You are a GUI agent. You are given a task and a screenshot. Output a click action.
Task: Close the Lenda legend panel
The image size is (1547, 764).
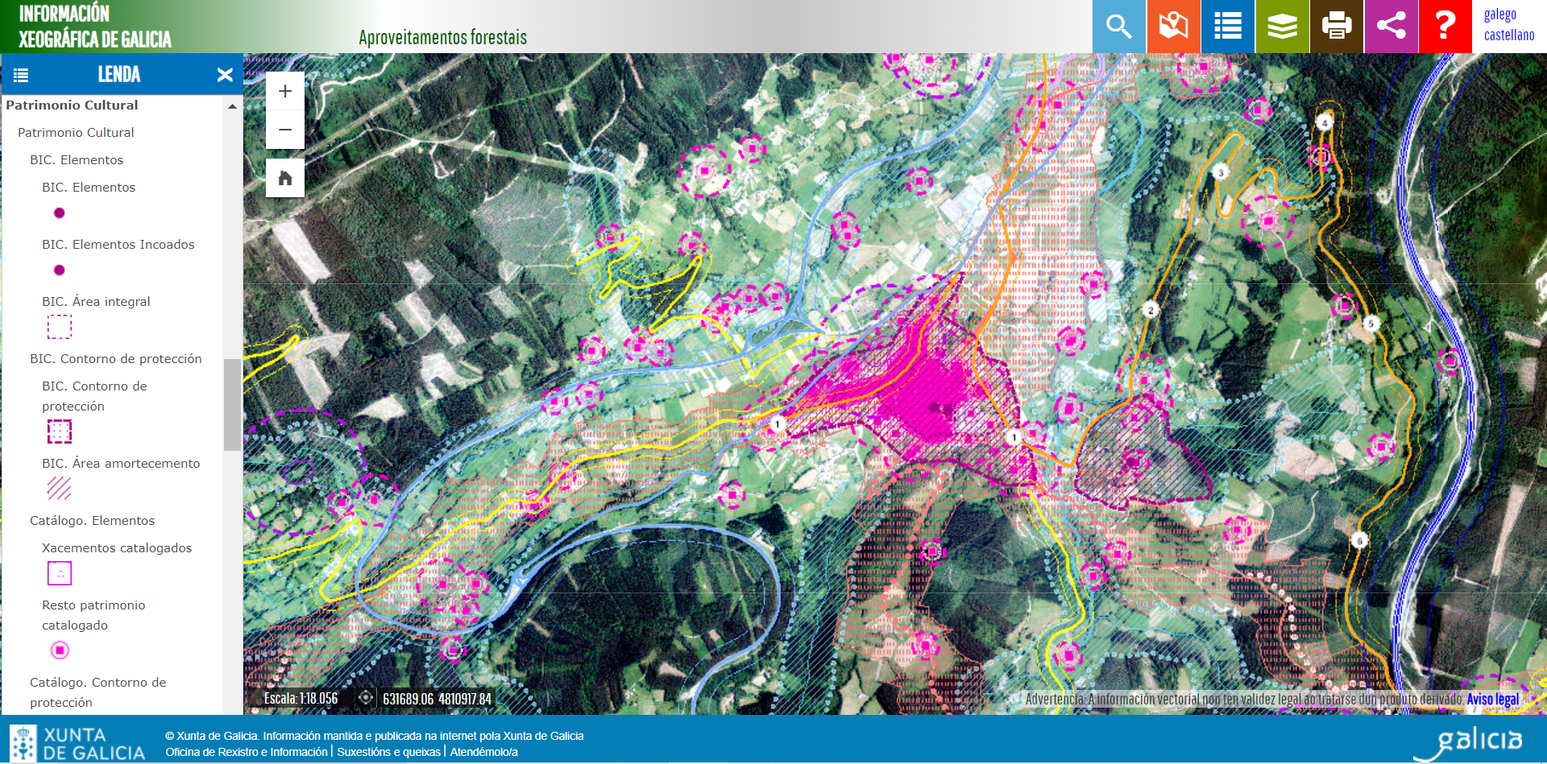pyautogui.click(x=225, y=75)
